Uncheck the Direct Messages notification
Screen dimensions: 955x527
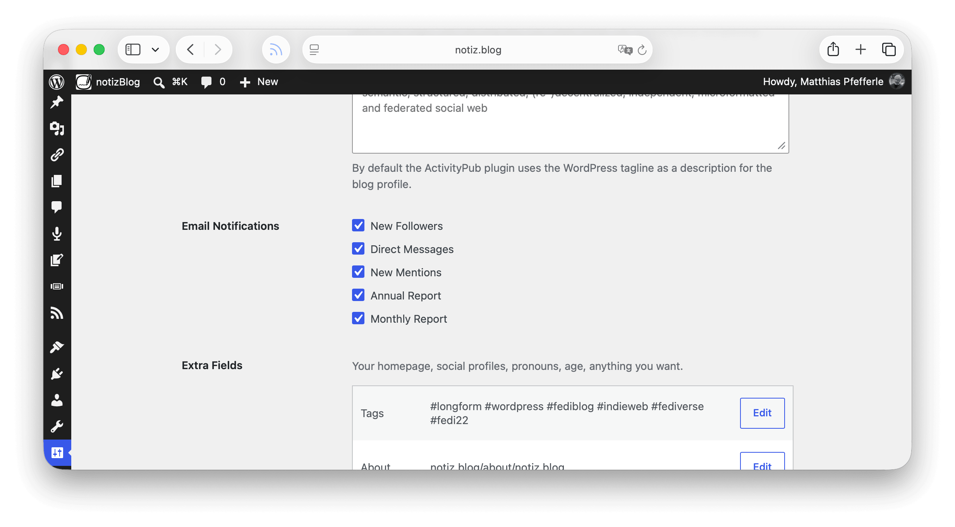[x=358, y=249]
